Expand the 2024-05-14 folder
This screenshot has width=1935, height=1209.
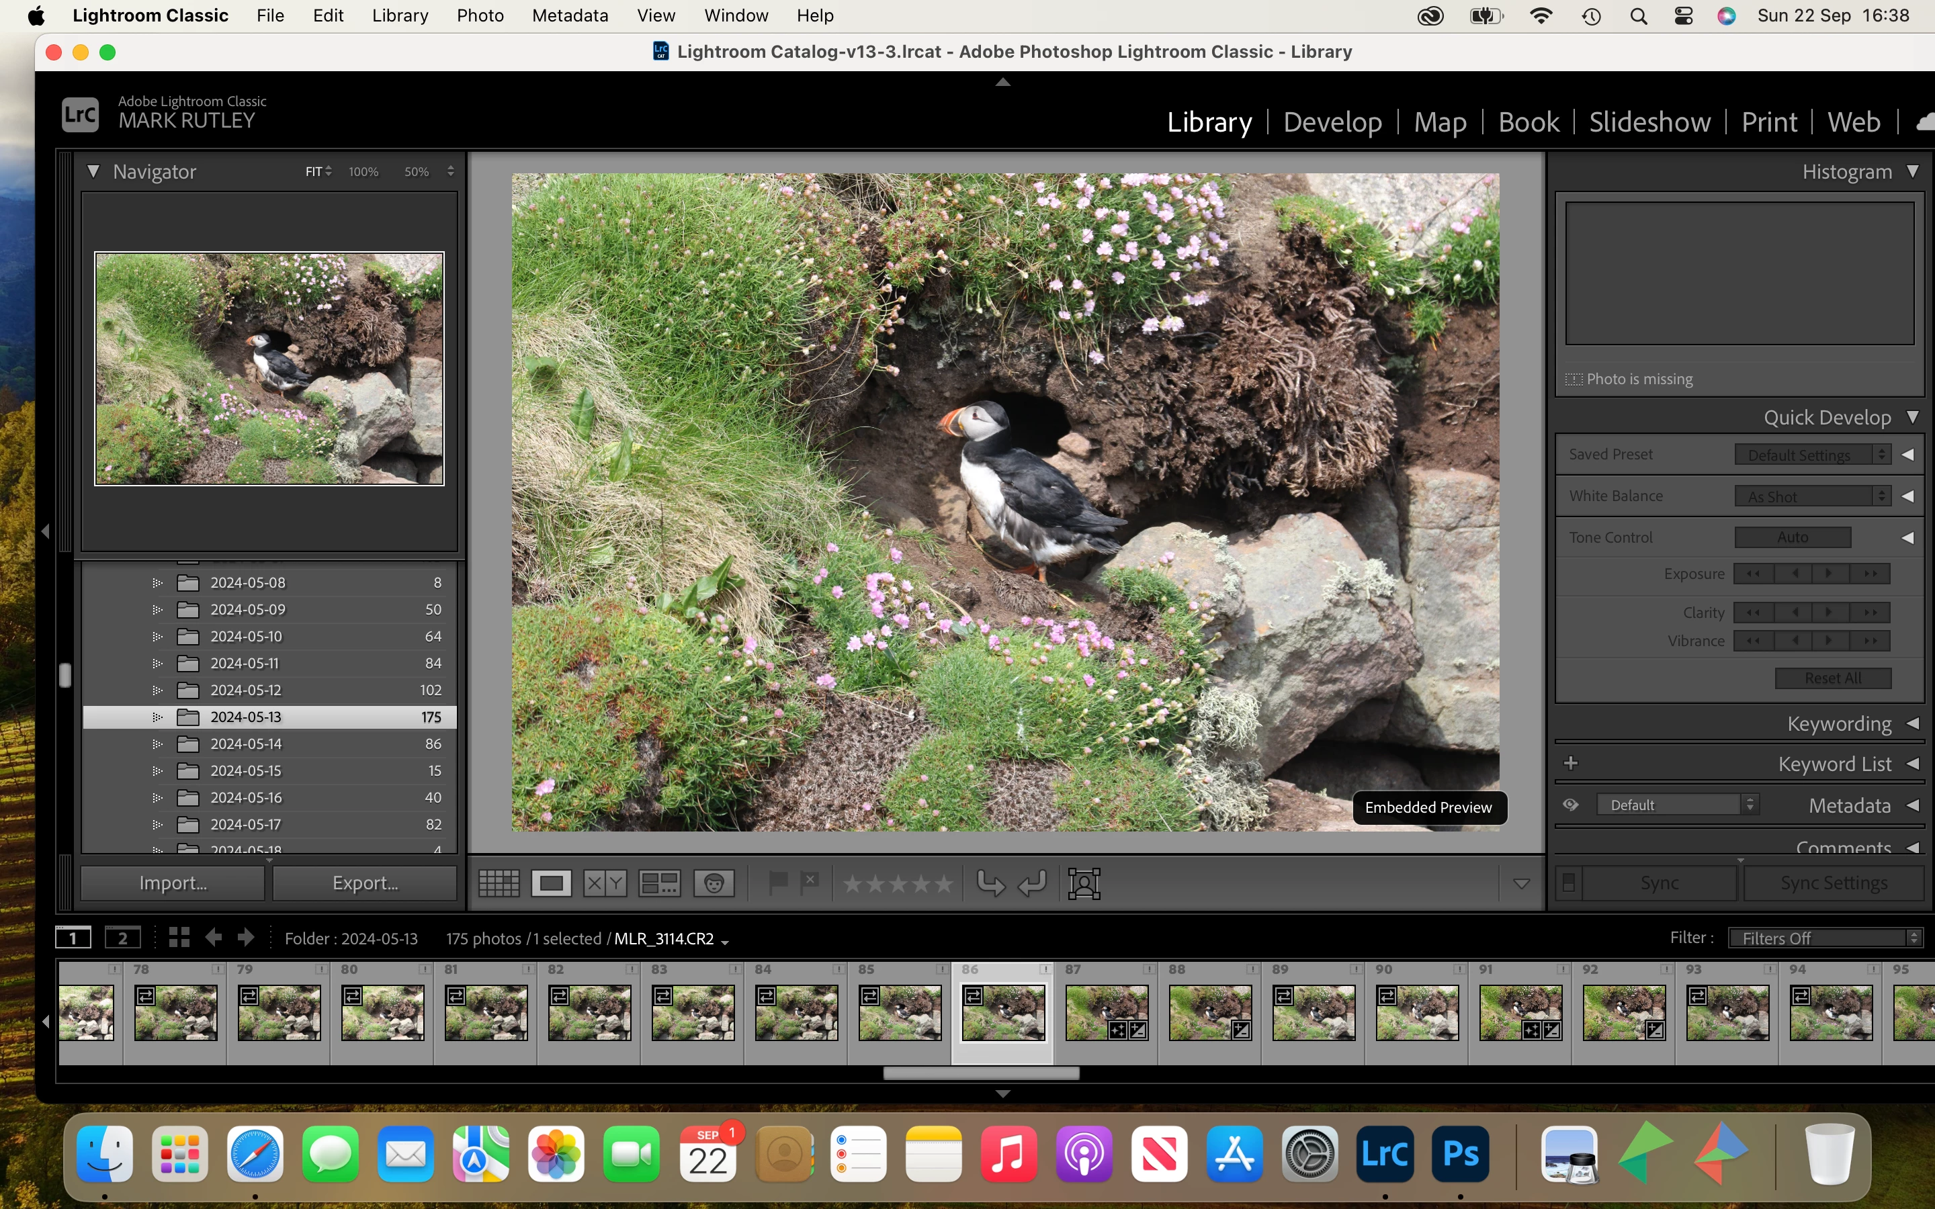point(157,744)
